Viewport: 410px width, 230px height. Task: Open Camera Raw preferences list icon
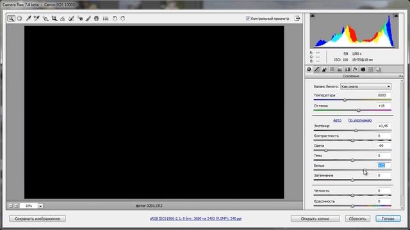[106, 19]
